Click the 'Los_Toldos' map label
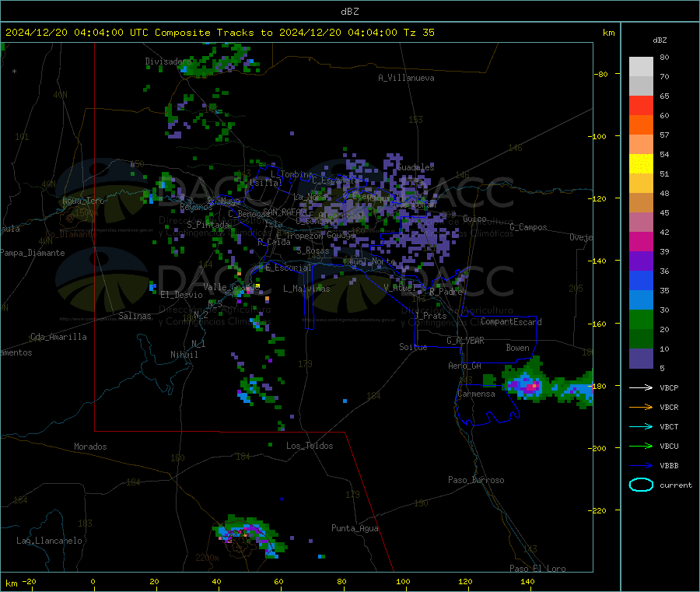The height and width of the screenshot is (592, 700). (310, 446)
